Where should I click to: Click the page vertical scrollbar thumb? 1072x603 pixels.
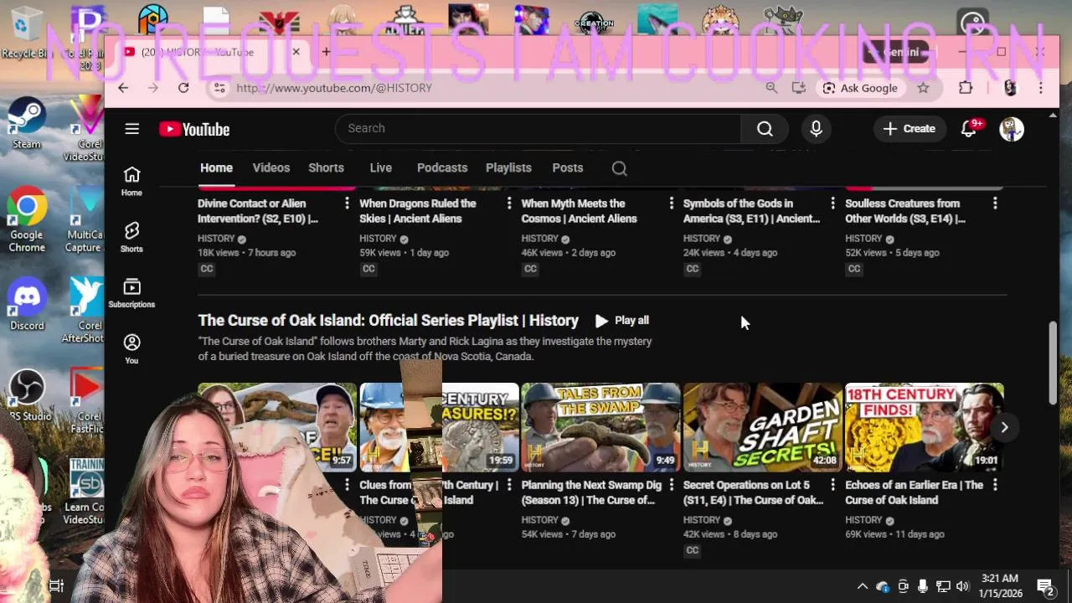(1054, 363)
